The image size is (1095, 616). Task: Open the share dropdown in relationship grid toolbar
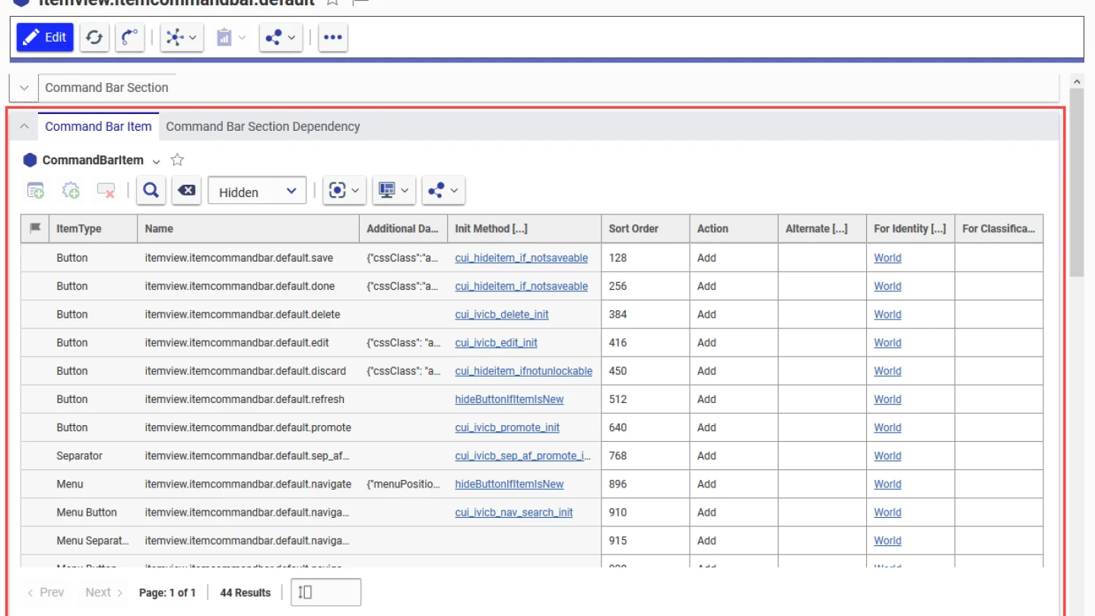coord(443,191)
